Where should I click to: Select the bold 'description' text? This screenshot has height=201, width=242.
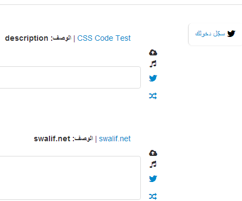pyautogui.click(x=27, y=39)
